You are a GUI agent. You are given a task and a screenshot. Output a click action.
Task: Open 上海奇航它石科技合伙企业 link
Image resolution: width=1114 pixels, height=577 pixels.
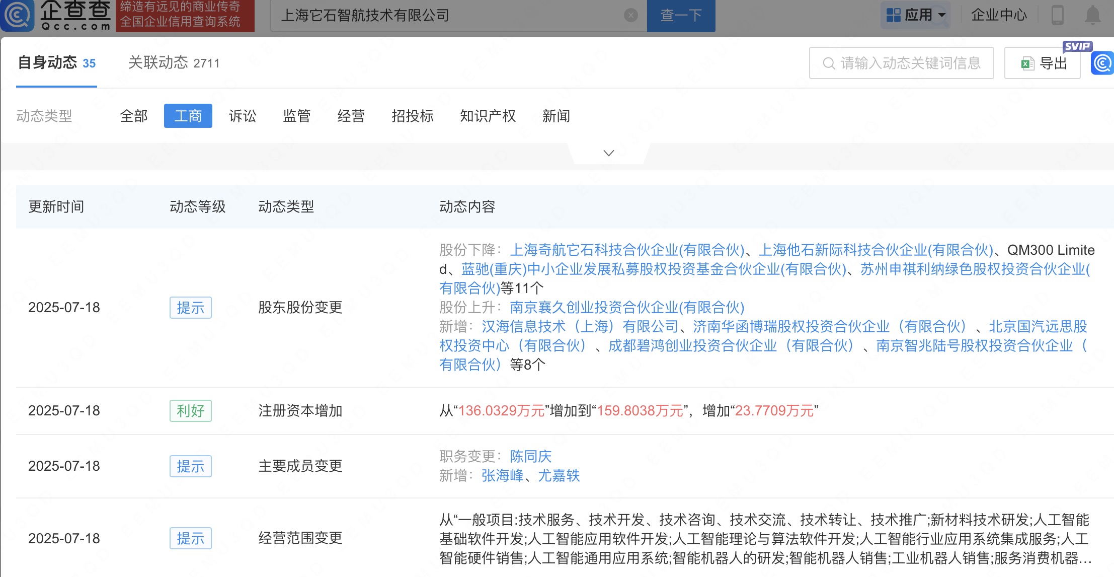[x=627, y=250]
